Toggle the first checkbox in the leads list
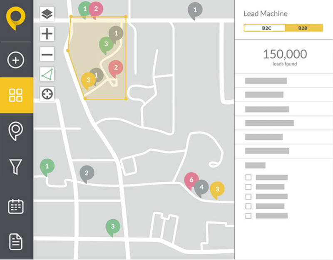The image size is (333, 260). [249, 177]
